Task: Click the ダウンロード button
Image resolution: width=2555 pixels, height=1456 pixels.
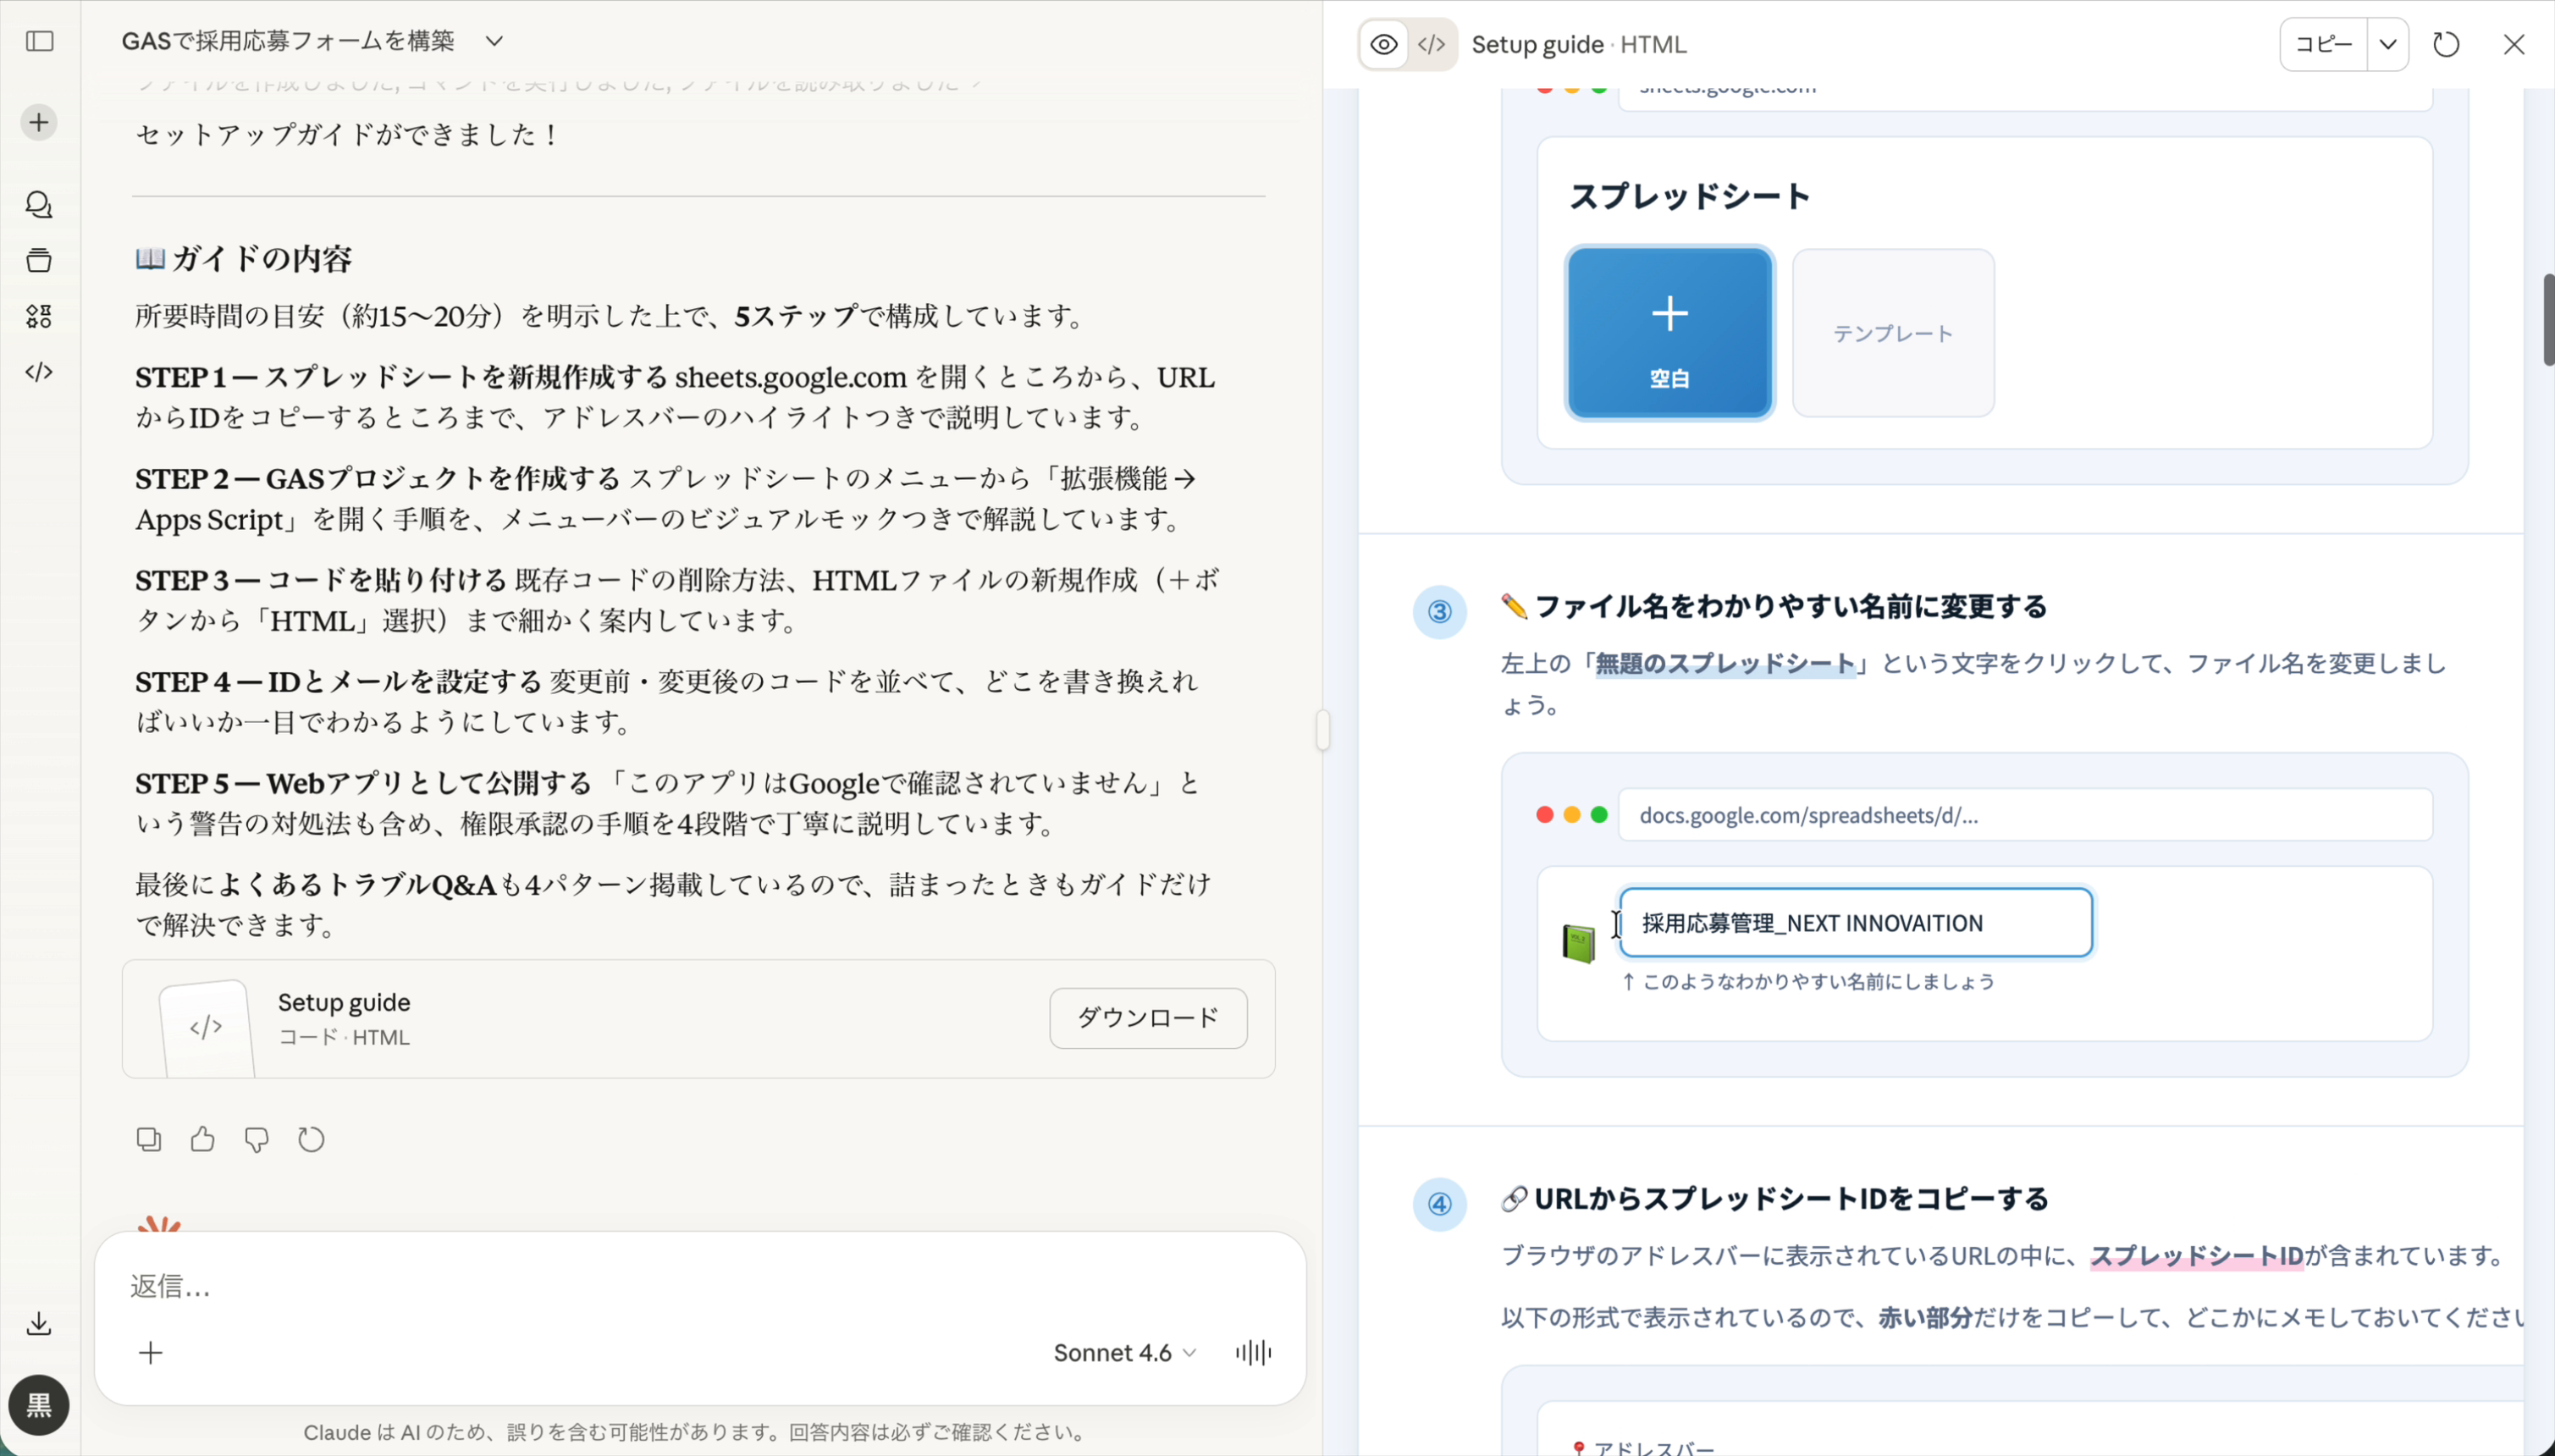Action: click(x=1148, y=1018)
